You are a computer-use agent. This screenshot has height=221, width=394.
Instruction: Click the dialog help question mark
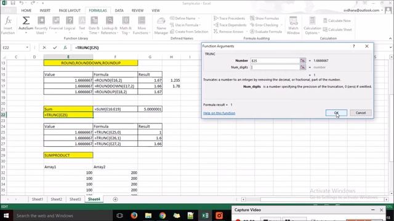[x=354, y=46]
